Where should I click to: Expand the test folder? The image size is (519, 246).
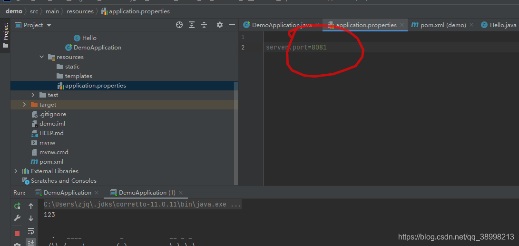coord(33,95)
